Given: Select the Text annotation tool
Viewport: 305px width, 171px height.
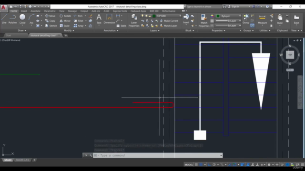Looking at the screenshot, I should pos(99,19).
